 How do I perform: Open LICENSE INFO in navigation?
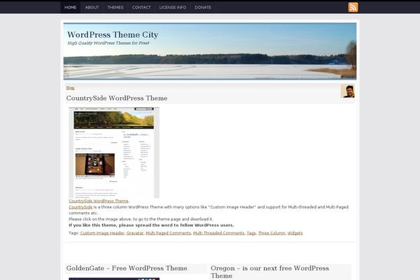pyautogui.click(x=173, y=8)
